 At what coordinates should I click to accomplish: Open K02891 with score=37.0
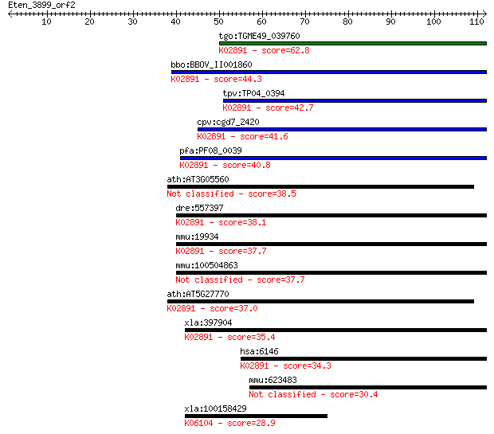[212, 308]
